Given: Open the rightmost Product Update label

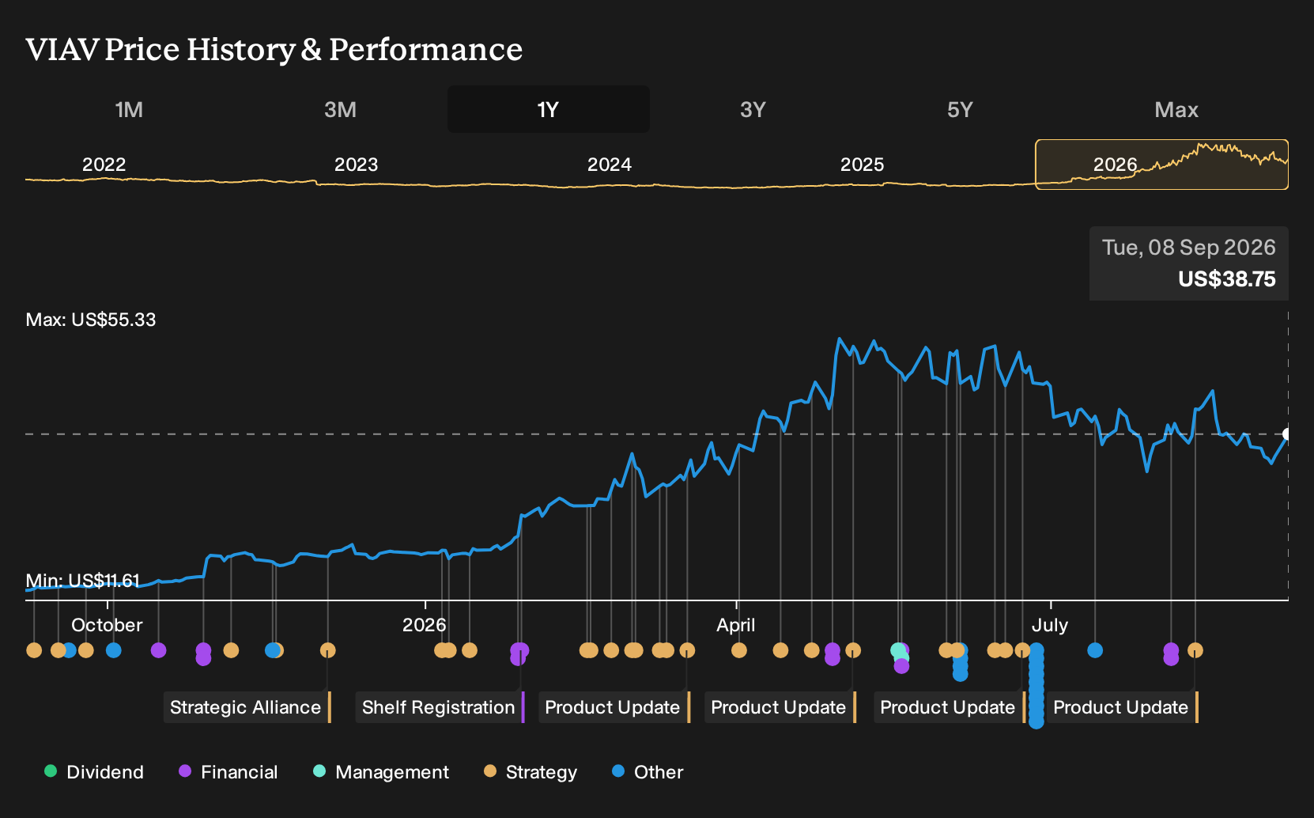Looking at the screenshot, I should coord(1123,707).
